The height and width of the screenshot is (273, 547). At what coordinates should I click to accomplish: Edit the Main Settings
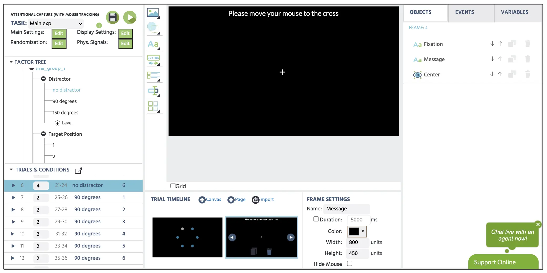pos(59,33)
